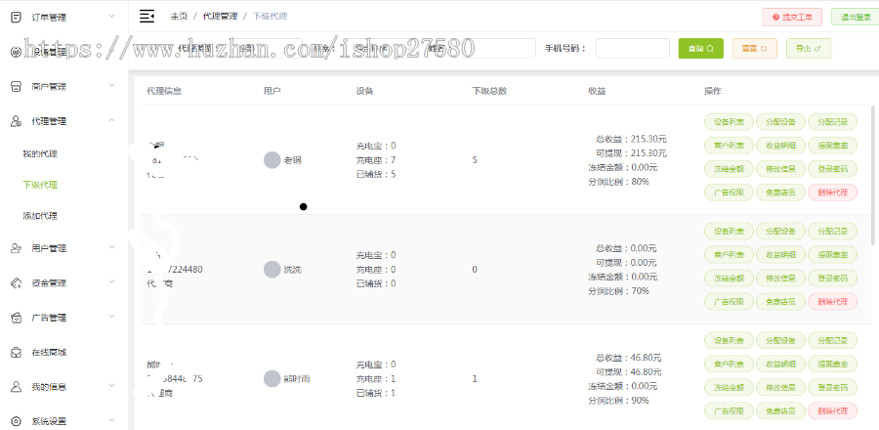Click avatar of user 老铜
The image size is (879, 430).
click(x=272, y=159)
